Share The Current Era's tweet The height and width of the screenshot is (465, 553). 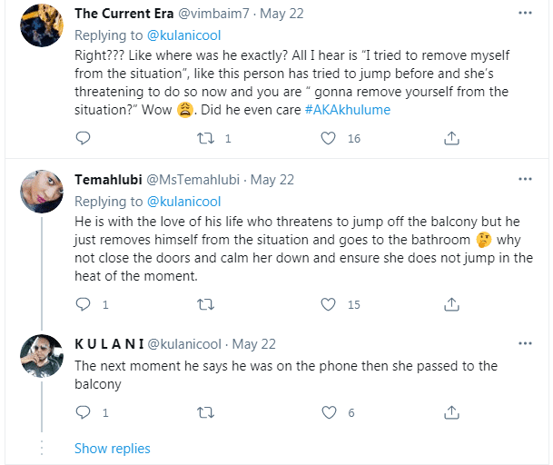click(451, 139)
